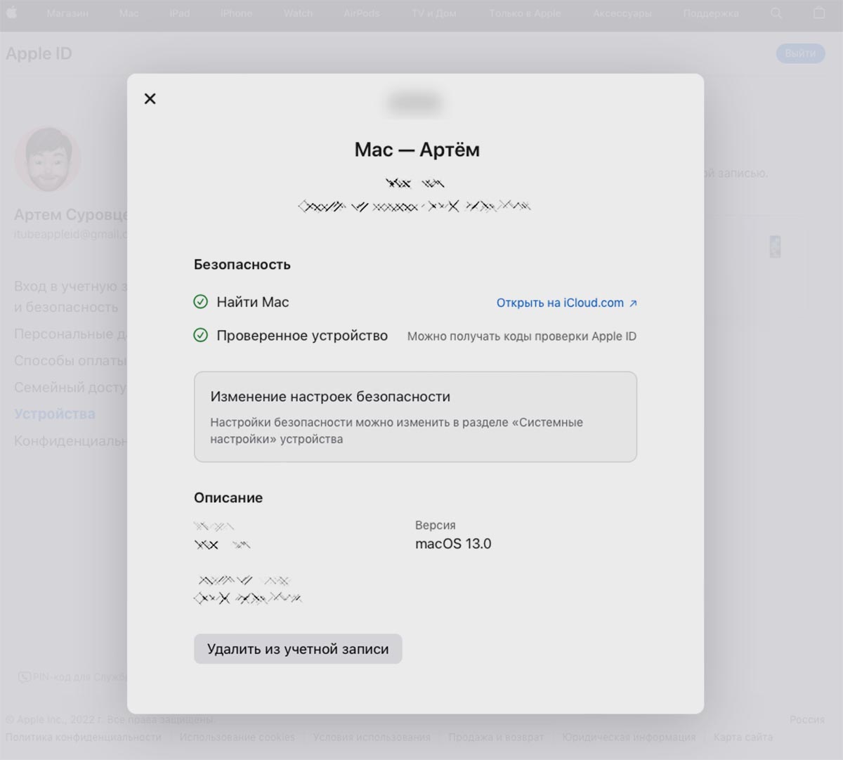Screen dimensions: 843x760
Task: Click 'Удалить из учетной записи' button
Action: 298,649
